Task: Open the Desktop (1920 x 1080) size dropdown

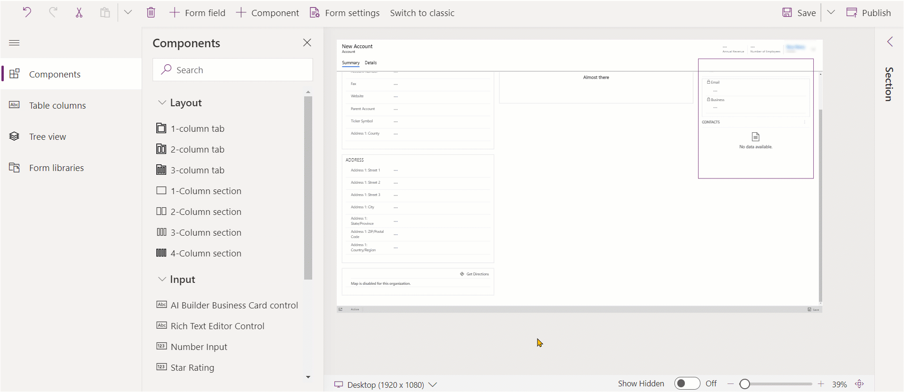Action: [x=385, y=384]
